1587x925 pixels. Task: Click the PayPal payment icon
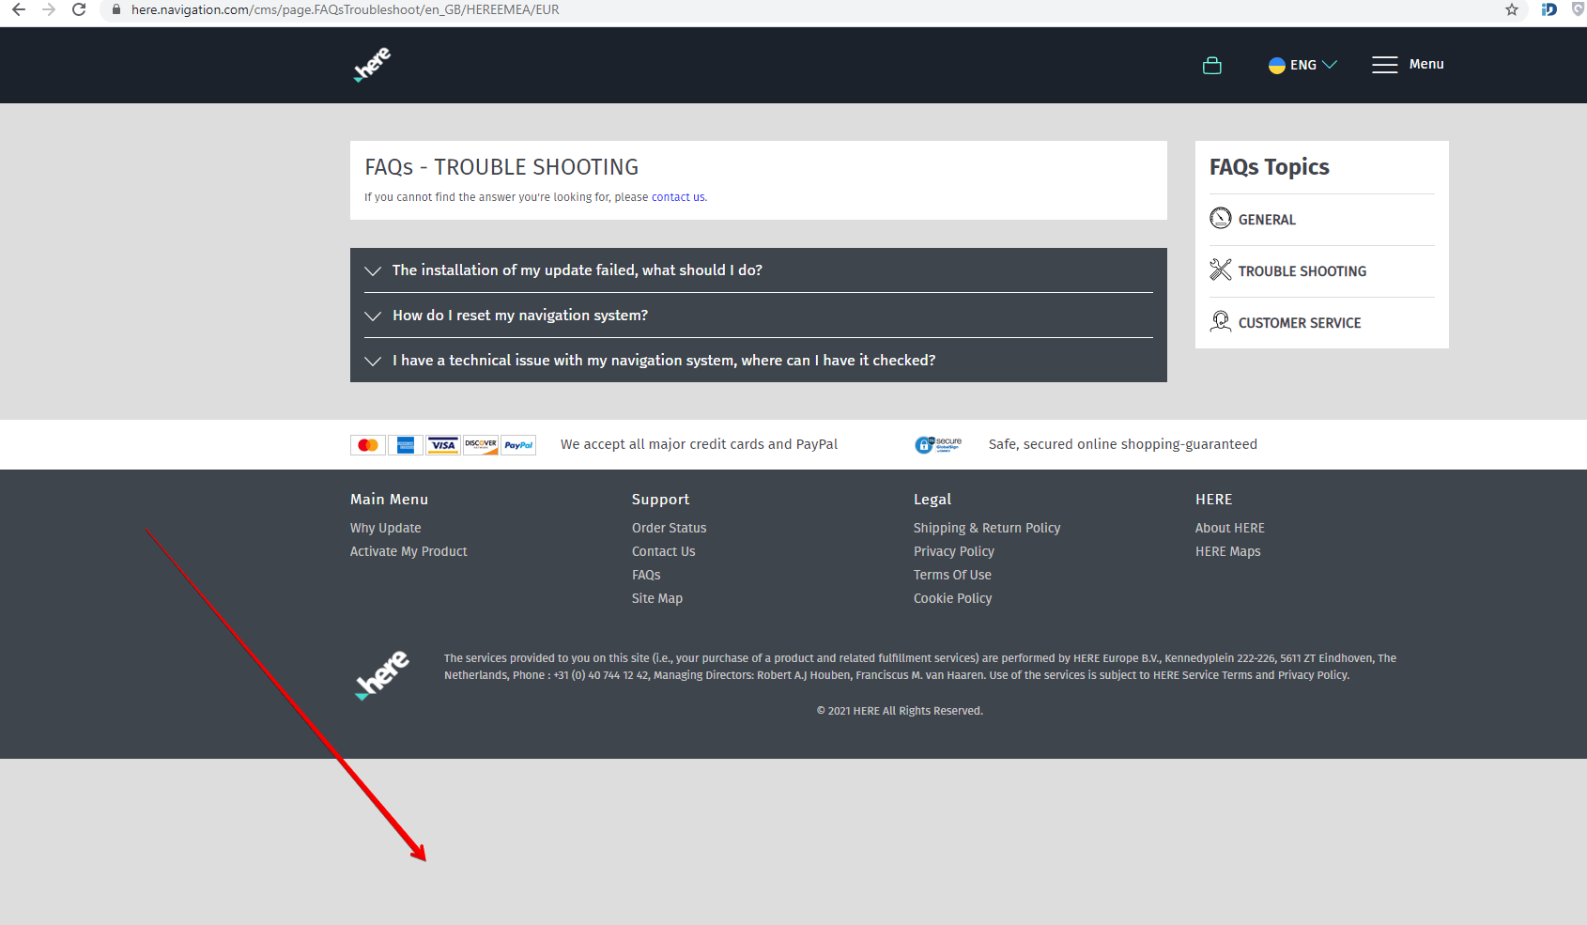click(518, 445)
